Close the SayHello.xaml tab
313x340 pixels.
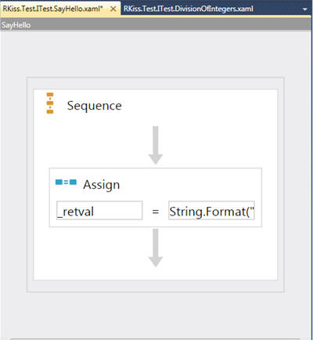(113, 9)
